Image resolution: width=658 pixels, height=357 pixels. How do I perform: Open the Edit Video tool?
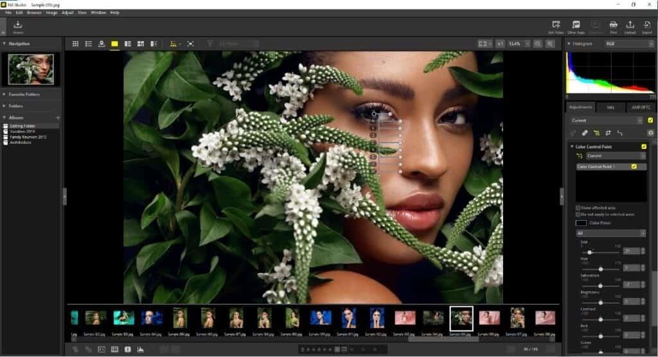[556, 26]
